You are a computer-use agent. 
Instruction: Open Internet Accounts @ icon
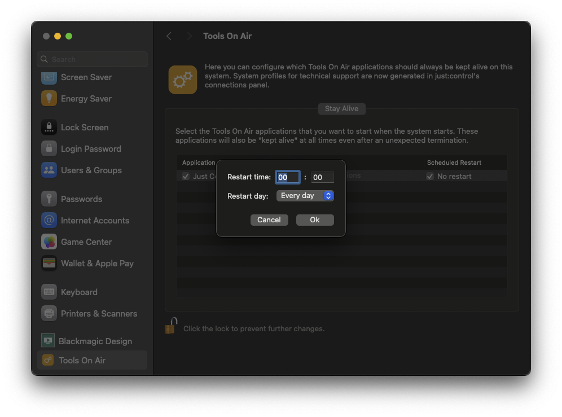(x=49, y=221)
